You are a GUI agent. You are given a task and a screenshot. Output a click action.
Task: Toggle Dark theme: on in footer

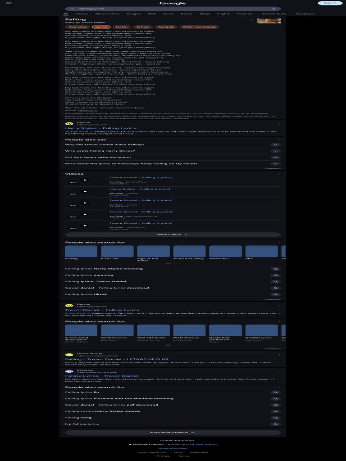151,452
